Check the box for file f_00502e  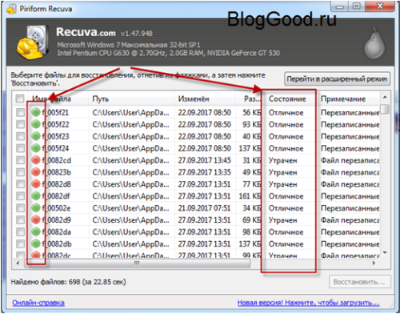pos(20,208)
